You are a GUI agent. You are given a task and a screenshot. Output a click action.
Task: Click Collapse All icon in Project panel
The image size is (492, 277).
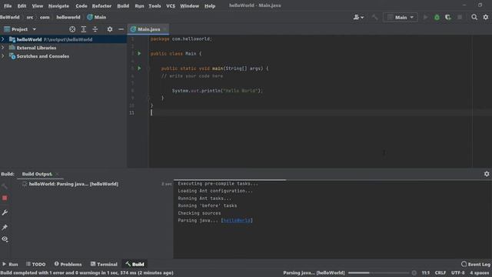(95, 29)
